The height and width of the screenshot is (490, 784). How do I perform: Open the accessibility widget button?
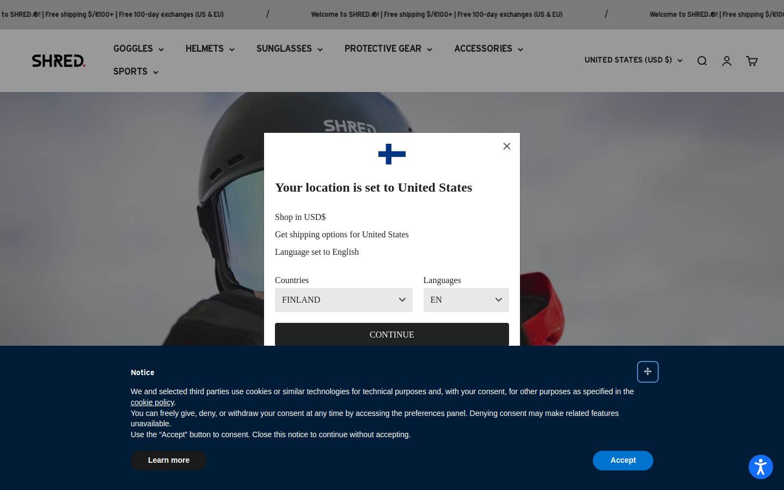click(x=761, y=467)
